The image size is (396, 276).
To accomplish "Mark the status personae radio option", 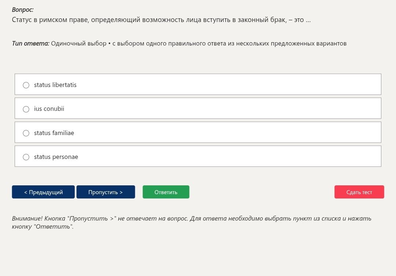I will click(26, 157).
